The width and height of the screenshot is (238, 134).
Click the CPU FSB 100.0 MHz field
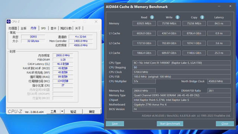181,77
